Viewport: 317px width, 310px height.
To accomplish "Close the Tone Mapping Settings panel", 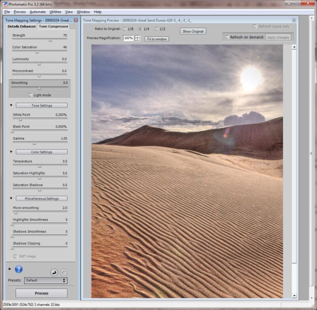I will 75,20.
